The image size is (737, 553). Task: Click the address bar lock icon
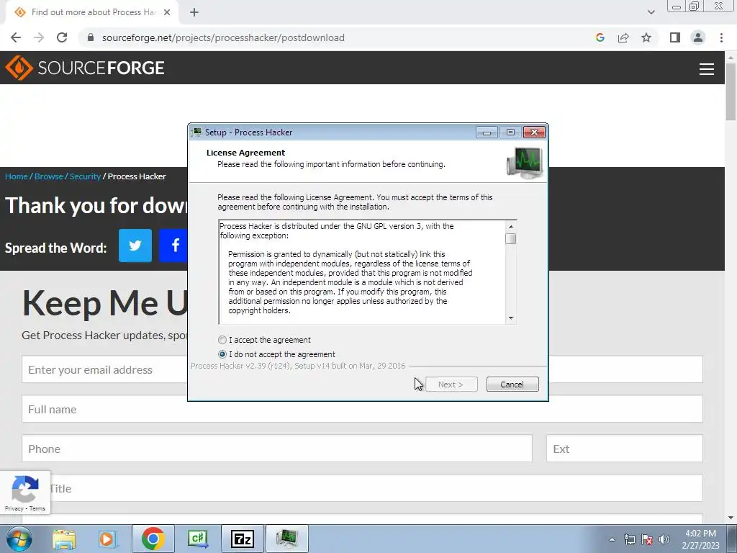(91, 37)
